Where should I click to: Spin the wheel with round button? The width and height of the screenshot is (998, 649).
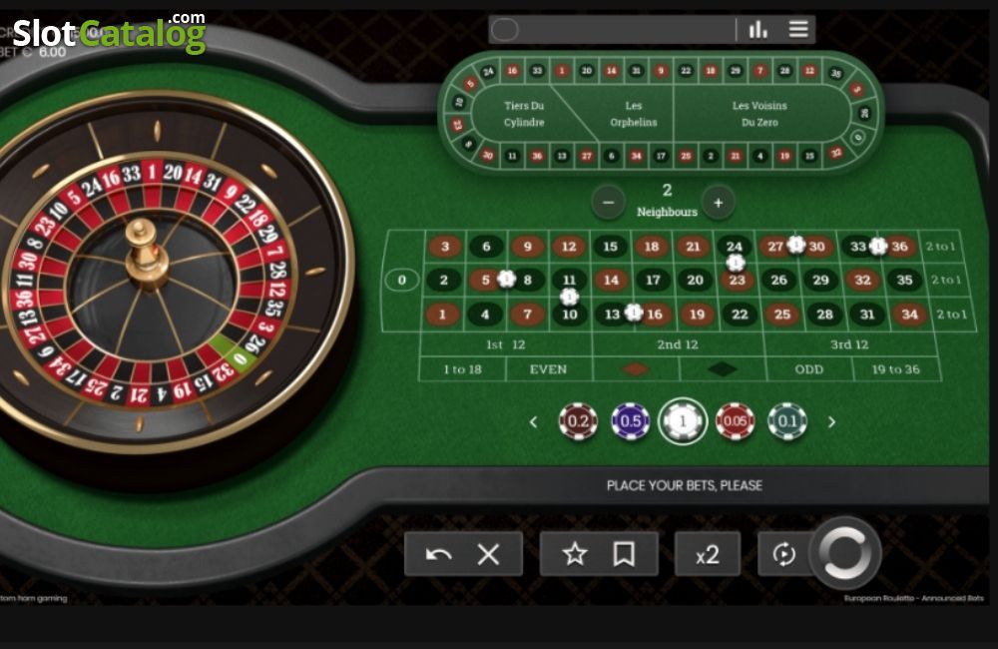[845, 553]
